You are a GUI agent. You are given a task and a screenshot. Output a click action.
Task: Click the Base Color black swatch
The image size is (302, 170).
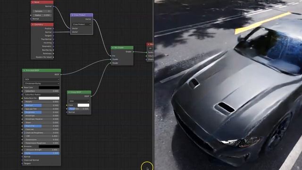tap(49, 87)
